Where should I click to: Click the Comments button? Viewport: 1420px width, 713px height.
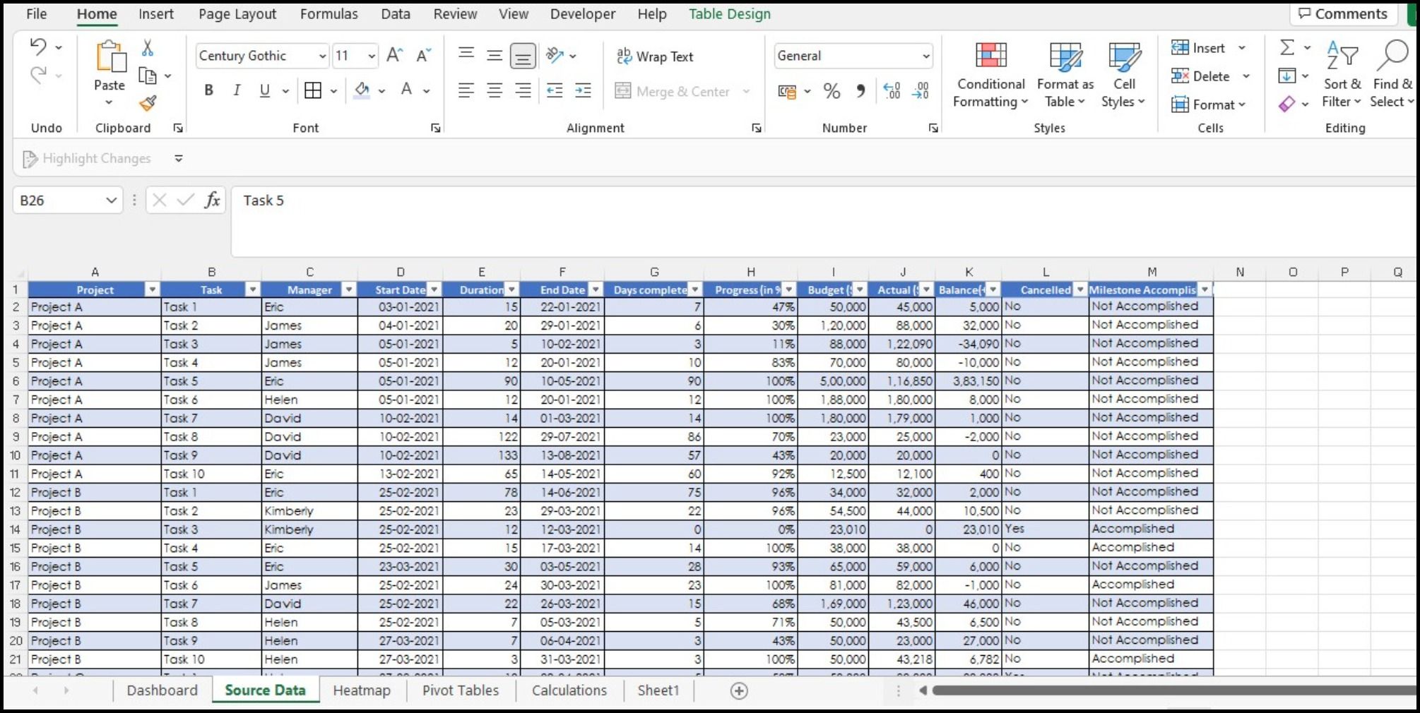[1343, 14]
